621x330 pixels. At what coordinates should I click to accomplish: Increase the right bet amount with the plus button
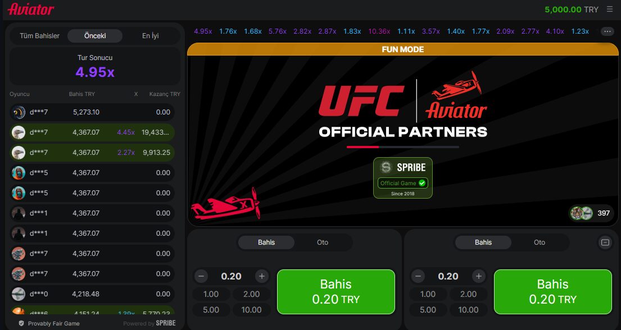click(x=478, y=276)
